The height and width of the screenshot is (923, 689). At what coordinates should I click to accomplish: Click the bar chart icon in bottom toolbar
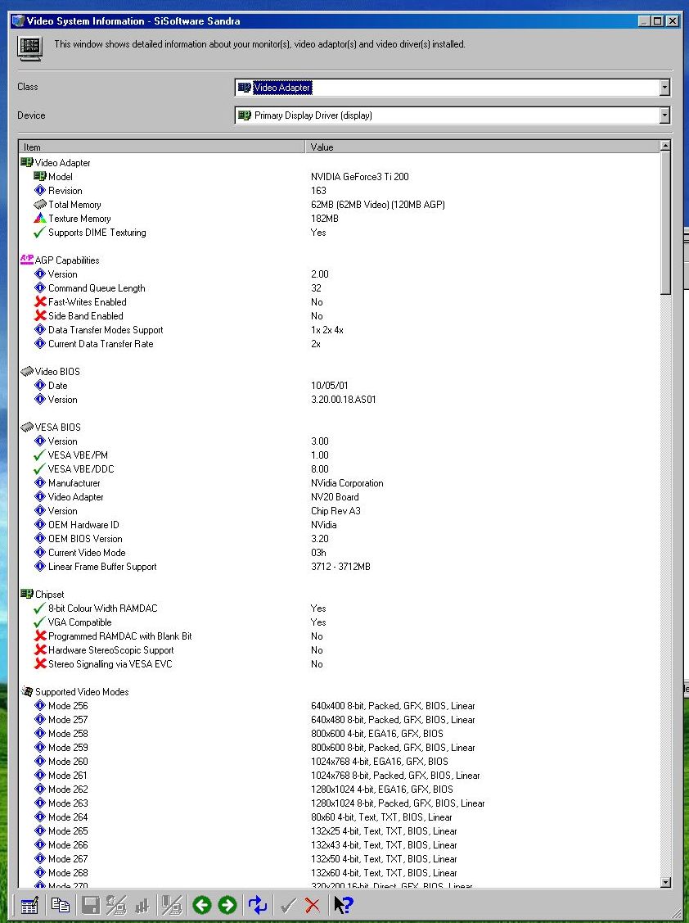[142, 905]
